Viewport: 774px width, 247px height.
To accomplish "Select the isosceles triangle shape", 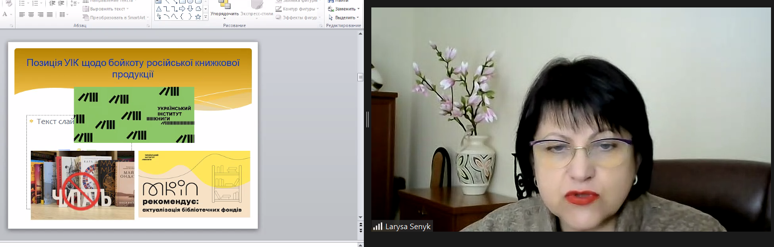I will 158,9.
